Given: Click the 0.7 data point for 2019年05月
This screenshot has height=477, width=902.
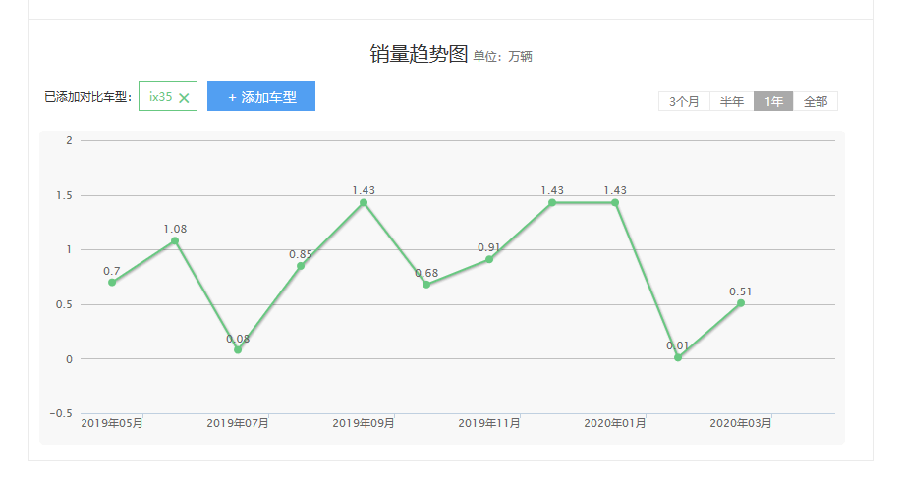Looking at the screenshot, I should (112, 283).
